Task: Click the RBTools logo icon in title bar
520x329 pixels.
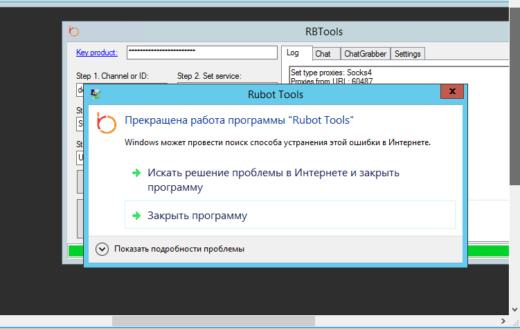Action: coord(73,31)
